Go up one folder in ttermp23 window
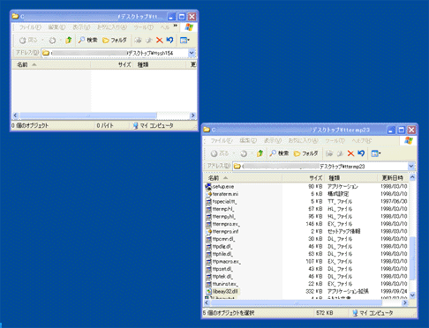429x328 pixels. click(x=260, y=153)
